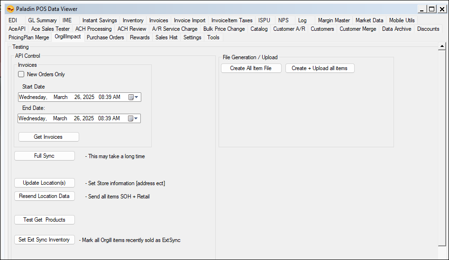Click 'This may take a long time' text
The image size is (449, 260).
[117, 156]
